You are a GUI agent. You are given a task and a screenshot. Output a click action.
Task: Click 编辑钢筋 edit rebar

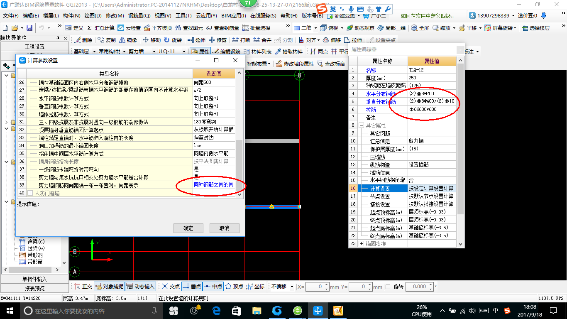click(226, 52)
